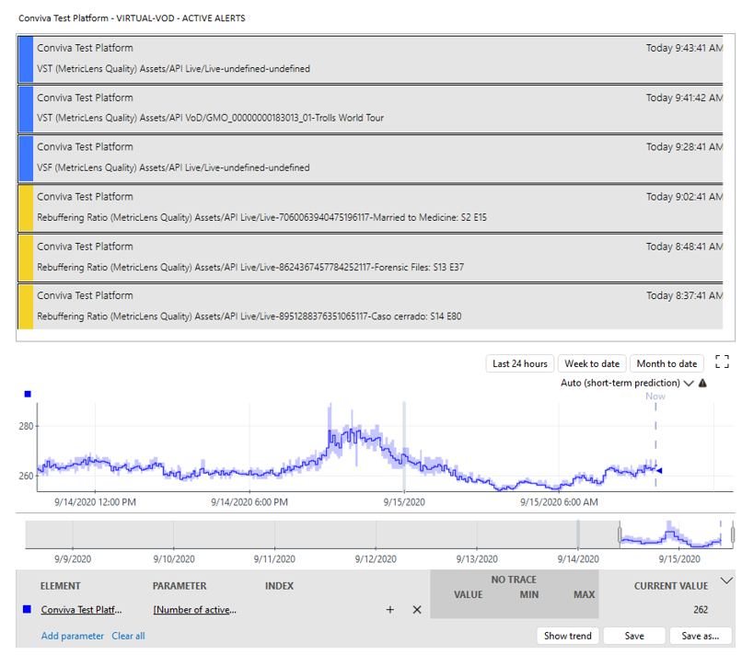Click blue color swatch in the Conviva parameter row

coord(27,609)
